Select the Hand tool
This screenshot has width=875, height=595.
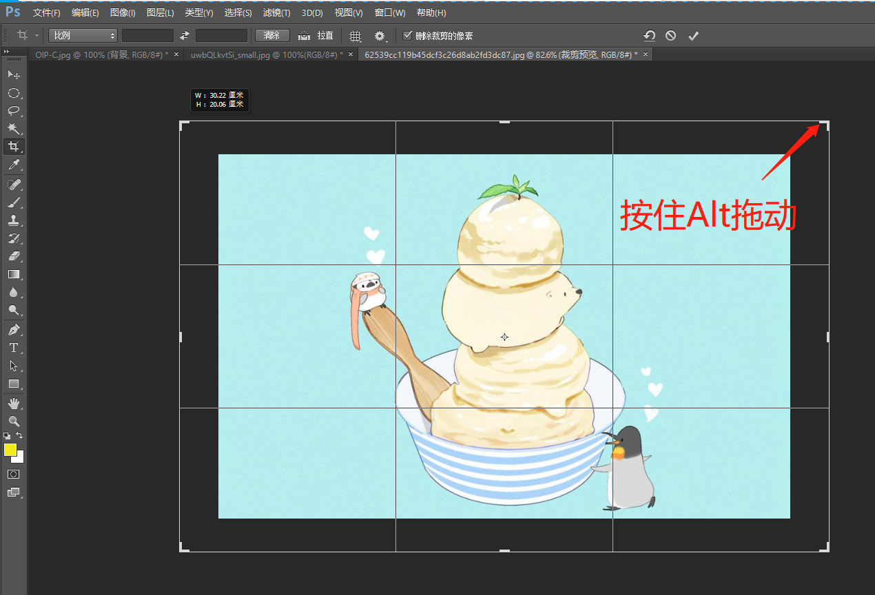click(x=13, y=404)
